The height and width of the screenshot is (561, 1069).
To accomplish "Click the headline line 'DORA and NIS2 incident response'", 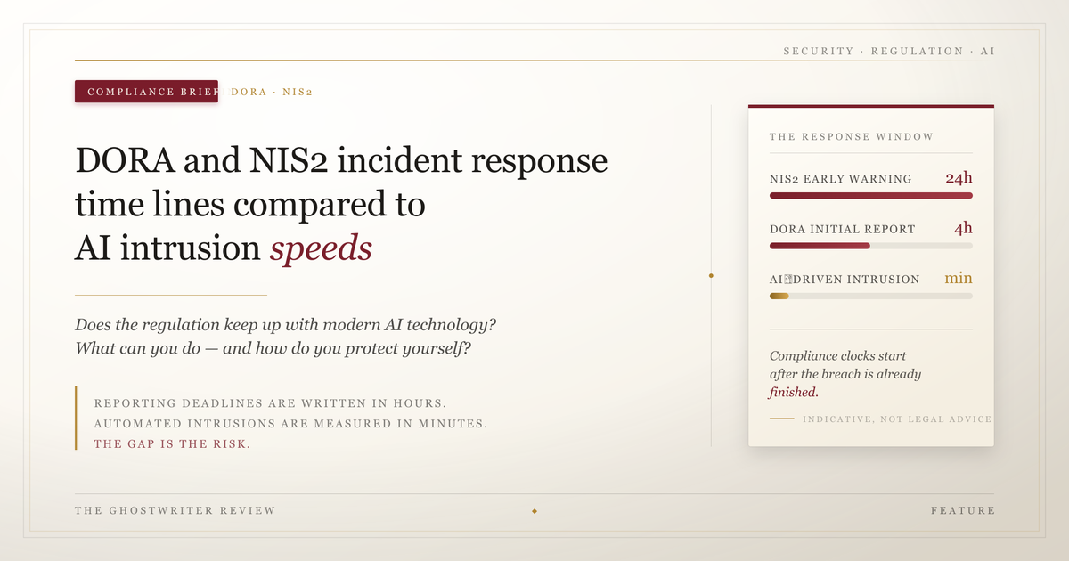I will click(342, 161).
